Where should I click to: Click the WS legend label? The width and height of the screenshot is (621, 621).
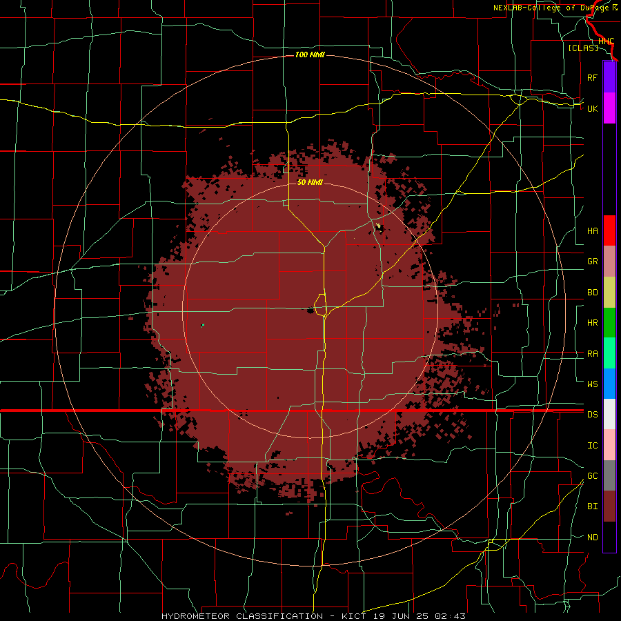click(x=593, y=384)
